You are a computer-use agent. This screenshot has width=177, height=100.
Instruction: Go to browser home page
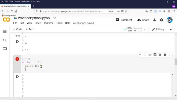tap(16, 11)
